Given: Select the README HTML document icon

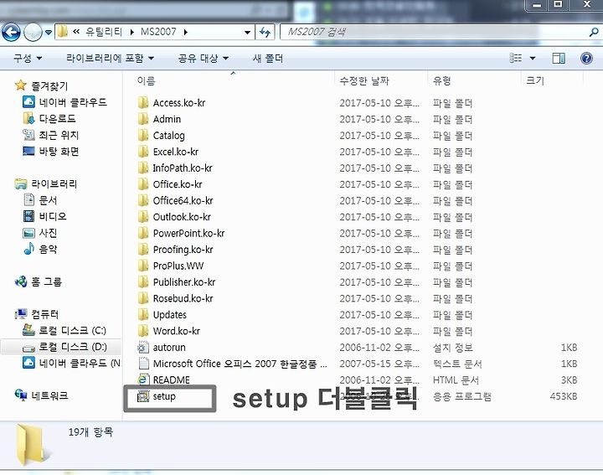Looking at the screenshot, I should point(143,379).
